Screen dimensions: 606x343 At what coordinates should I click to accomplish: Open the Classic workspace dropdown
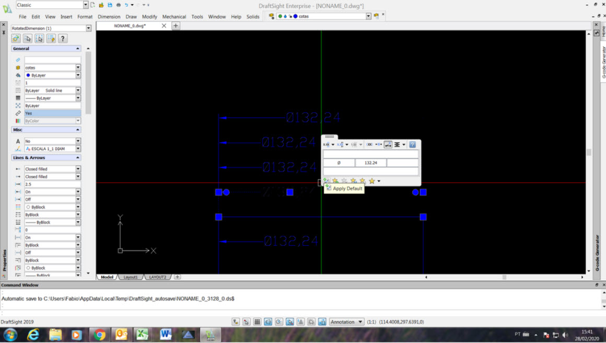point(85,4)
